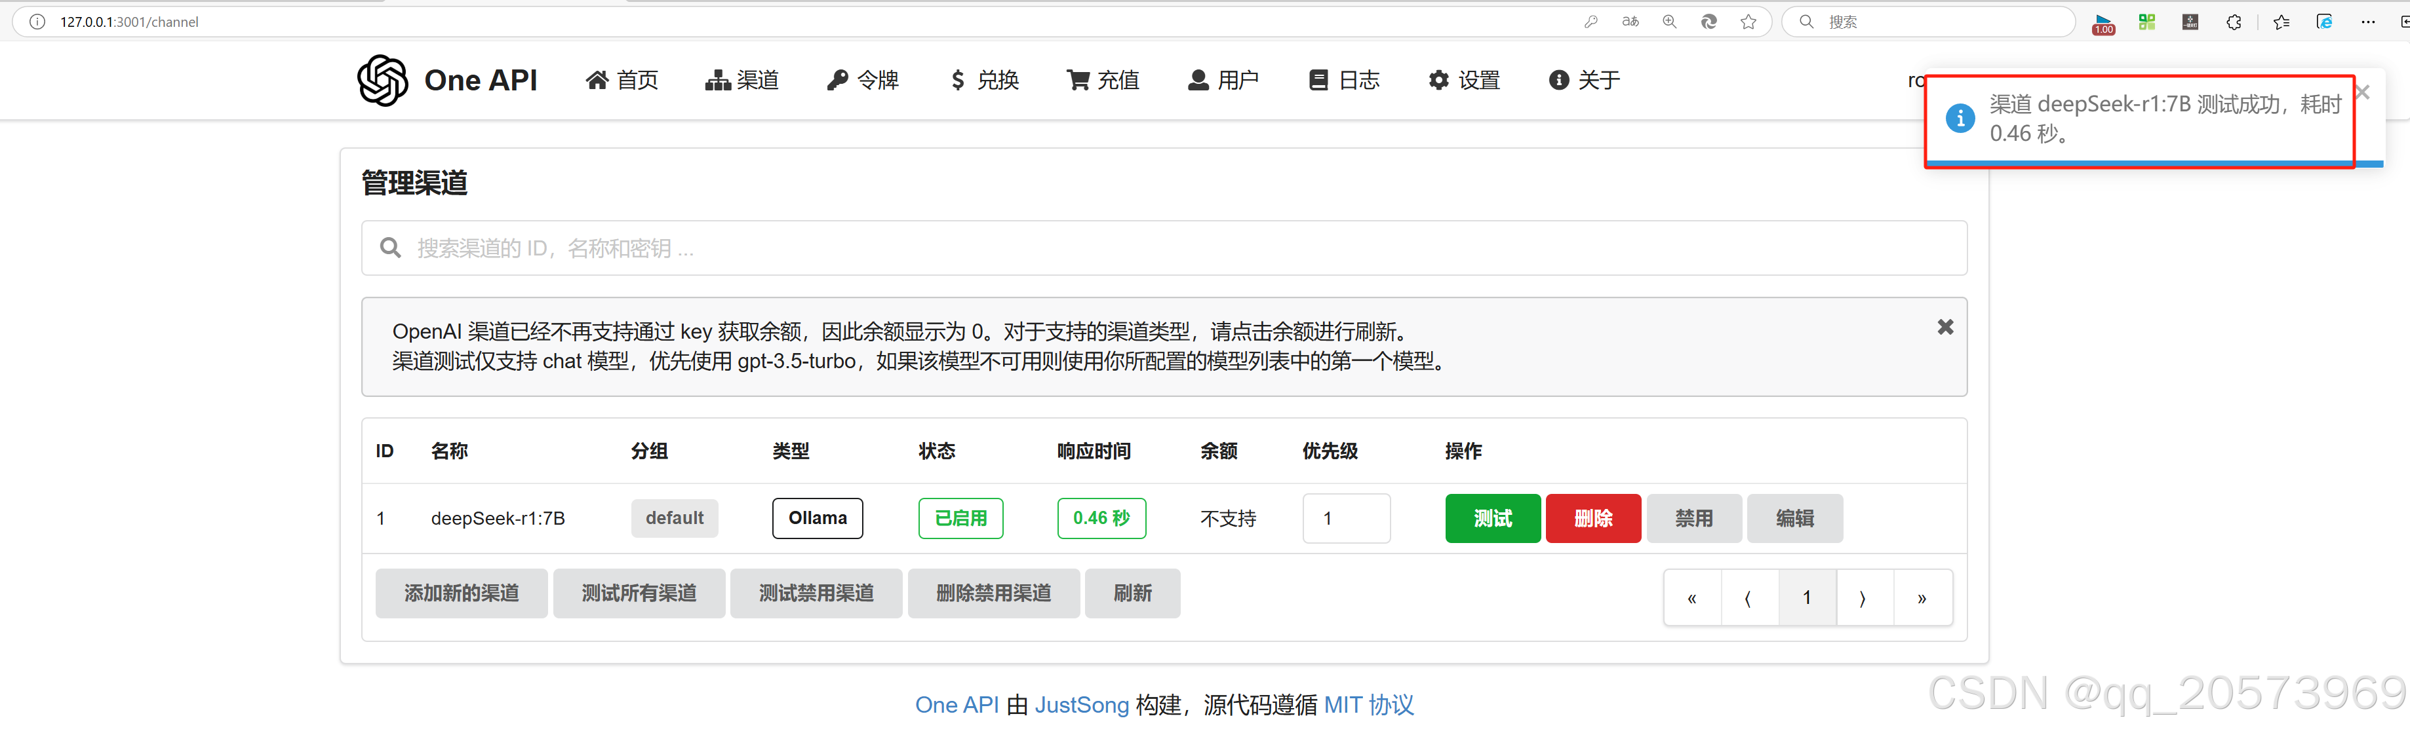Click the One API logo icon
Screen dimensions: 2410x733
point(383,81)
